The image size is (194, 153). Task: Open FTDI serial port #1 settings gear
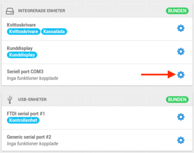[181, 117]
